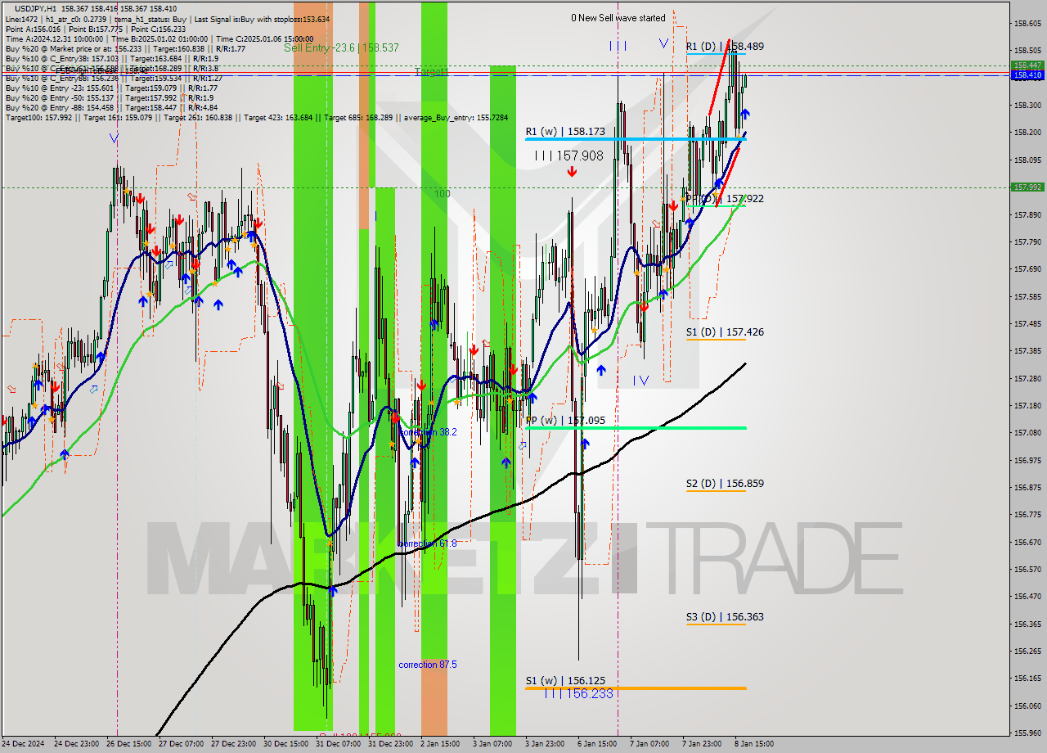Click the '100' Fibonacci level label
Screen dimensions: 1047x753
pos(443,194)
